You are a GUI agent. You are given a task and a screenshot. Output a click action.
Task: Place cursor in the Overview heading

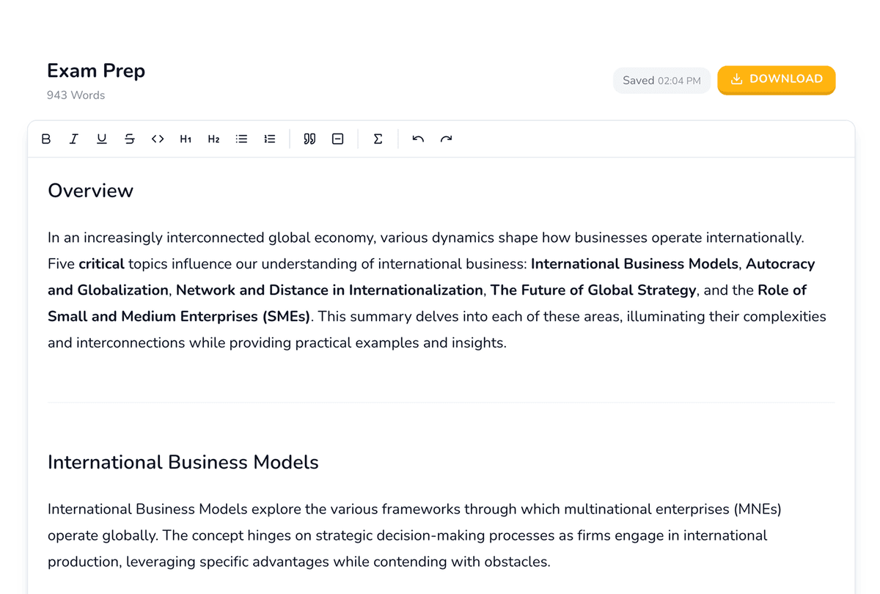tap(90, 191)
